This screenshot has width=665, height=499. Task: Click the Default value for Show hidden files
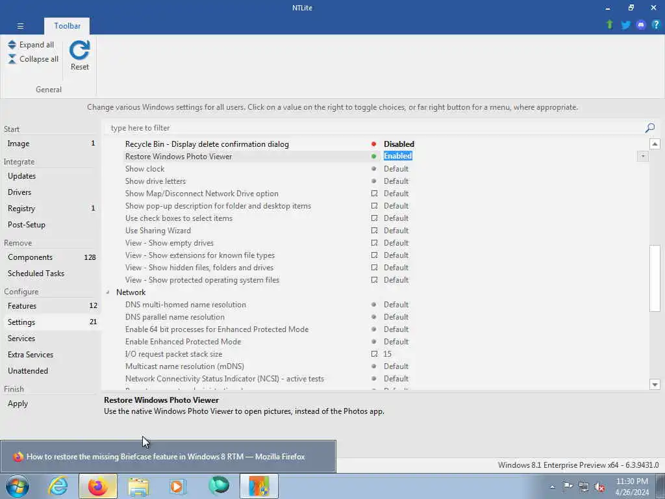point(396,267)
